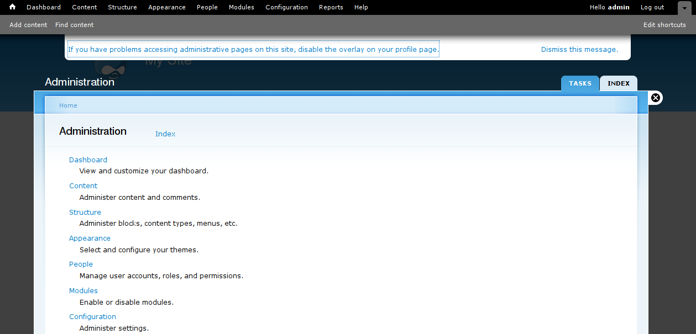The image size is (696, 334).
Task: Click the Drupal logo behind the overlay
Action: (111, 69)
